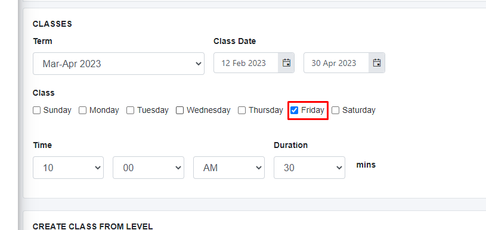Check the Thursday checkbox
Screen dimensions: 486x230
242,110
